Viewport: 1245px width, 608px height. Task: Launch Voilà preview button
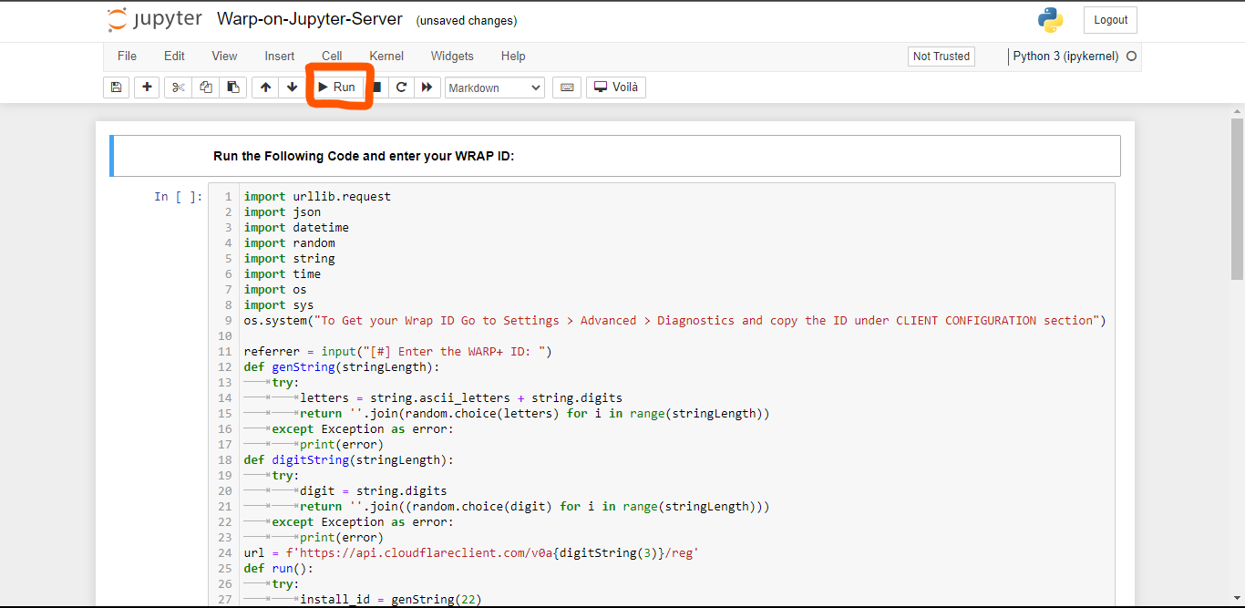coord(616,88)
